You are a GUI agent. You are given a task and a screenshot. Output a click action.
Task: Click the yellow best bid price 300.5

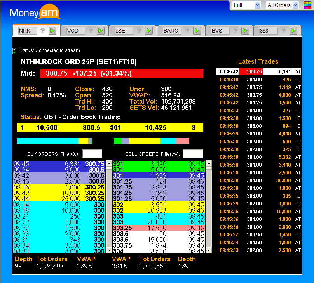(x=91, y=128)
